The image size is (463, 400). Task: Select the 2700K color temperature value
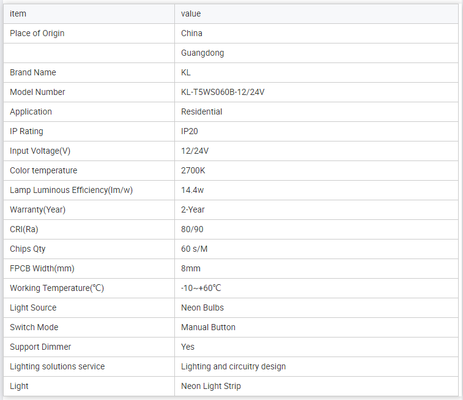(x=193, y=170)
